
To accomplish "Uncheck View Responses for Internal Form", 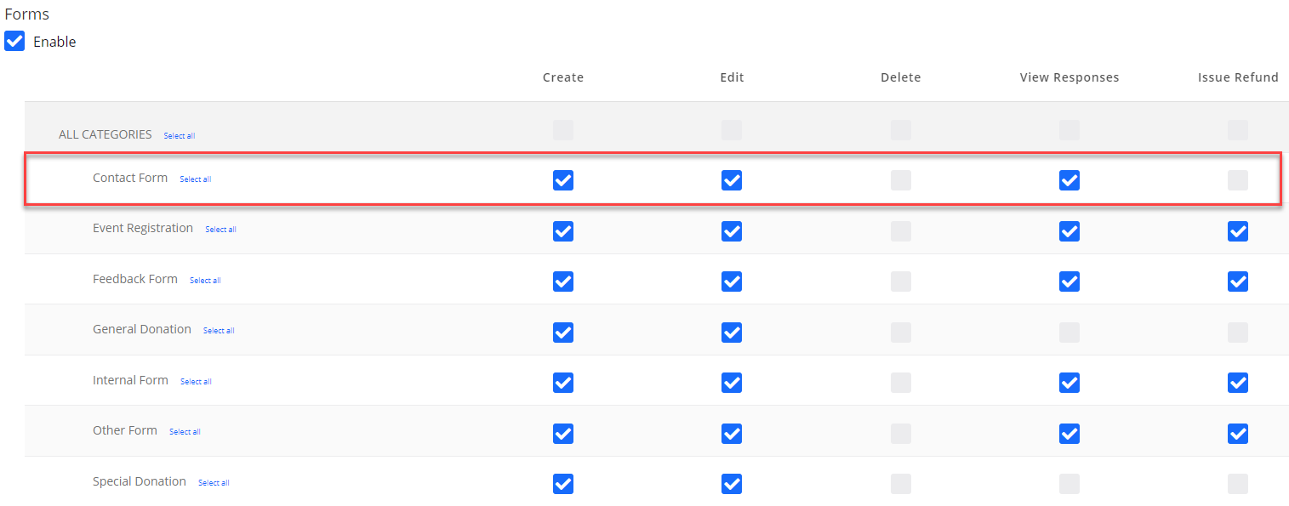I will click(x=1069, y=383).
